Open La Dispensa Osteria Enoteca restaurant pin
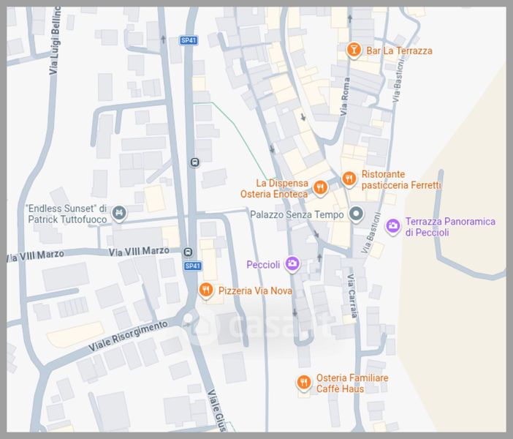Image resolution: width=513 pixels, height=439 pixels. 320,188
